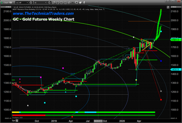
Task: Click the GC #F GOLD FUTURES study title
Action: (x=35, y=7)
